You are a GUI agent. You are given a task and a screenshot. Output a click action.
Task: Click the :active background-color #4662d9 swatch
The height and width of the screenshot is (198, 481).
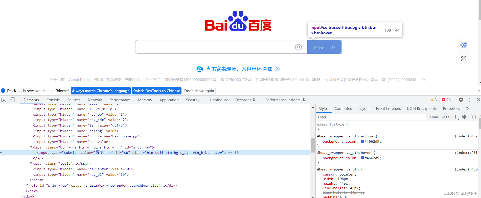pos(362,141)
